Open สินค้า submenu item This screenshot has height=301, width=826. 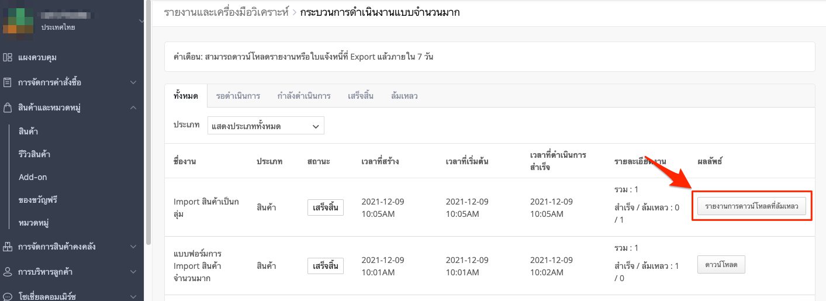29,131
